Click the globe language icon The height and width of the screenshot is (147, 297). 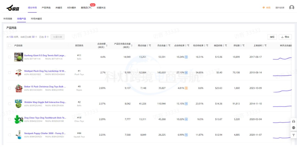coord(293,128)
